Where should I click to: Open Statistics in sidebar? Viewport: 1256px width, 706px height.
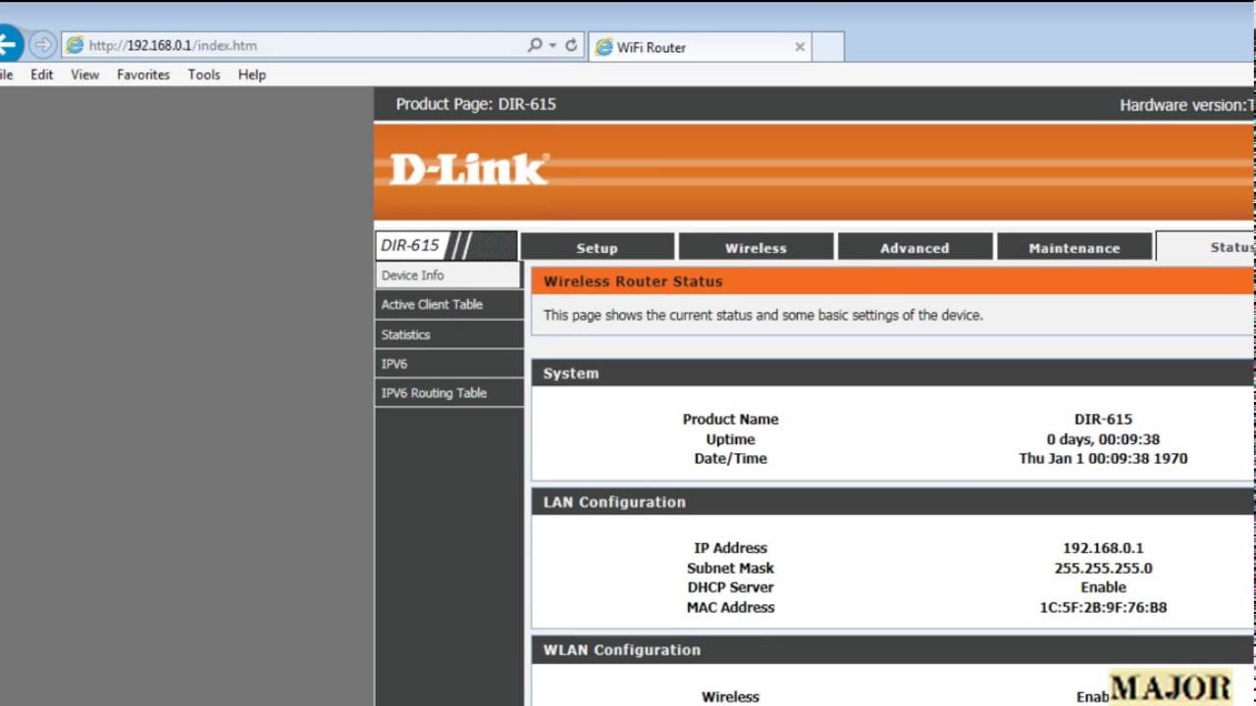pos(448,334)
